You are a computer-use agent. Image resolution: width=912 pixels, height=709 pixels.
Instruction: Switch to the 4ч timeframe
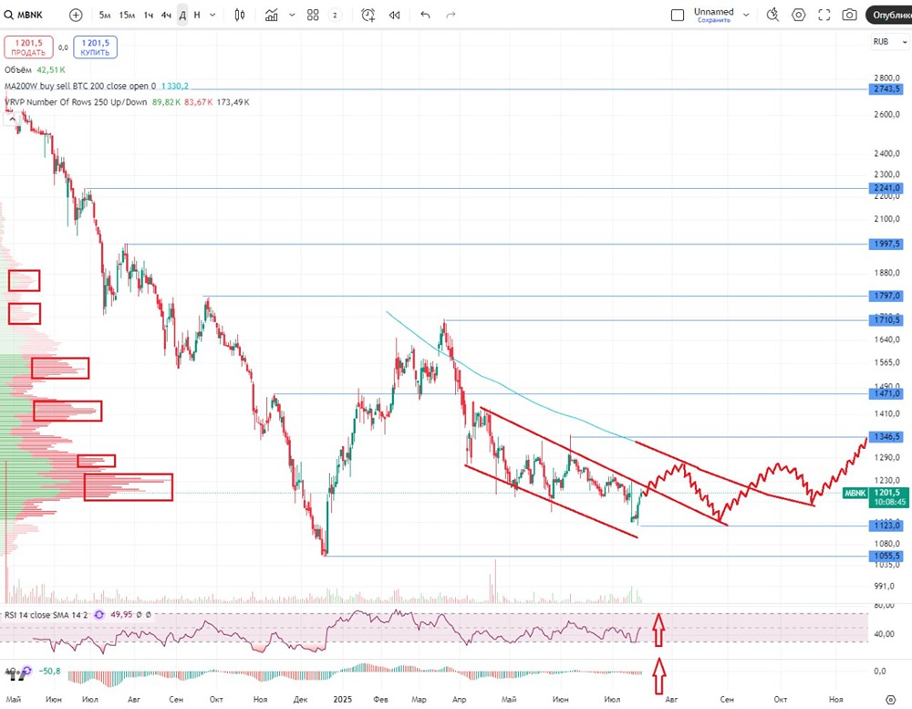166,15
